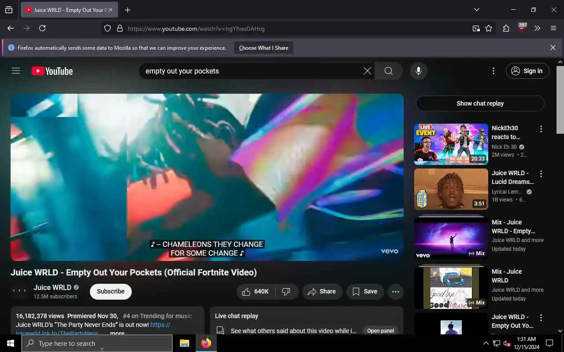Click the magnifier search button

pyautogui.click(x=388, y=71)
